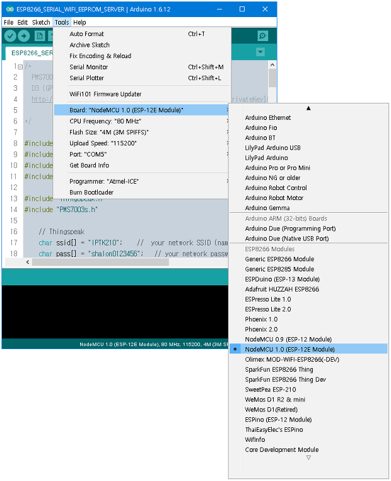Select Arduino Ethernet board
The height and width of the screenshot is (481, 391).
(x=308, y=117)
